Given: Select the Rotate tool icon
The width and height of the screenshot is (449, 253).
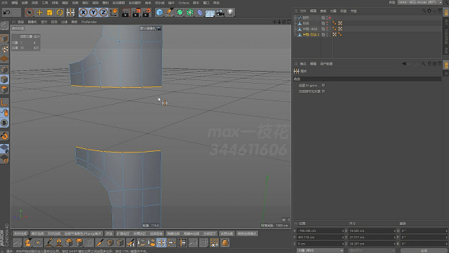Looking at the screenshot, I should point(60,13).
